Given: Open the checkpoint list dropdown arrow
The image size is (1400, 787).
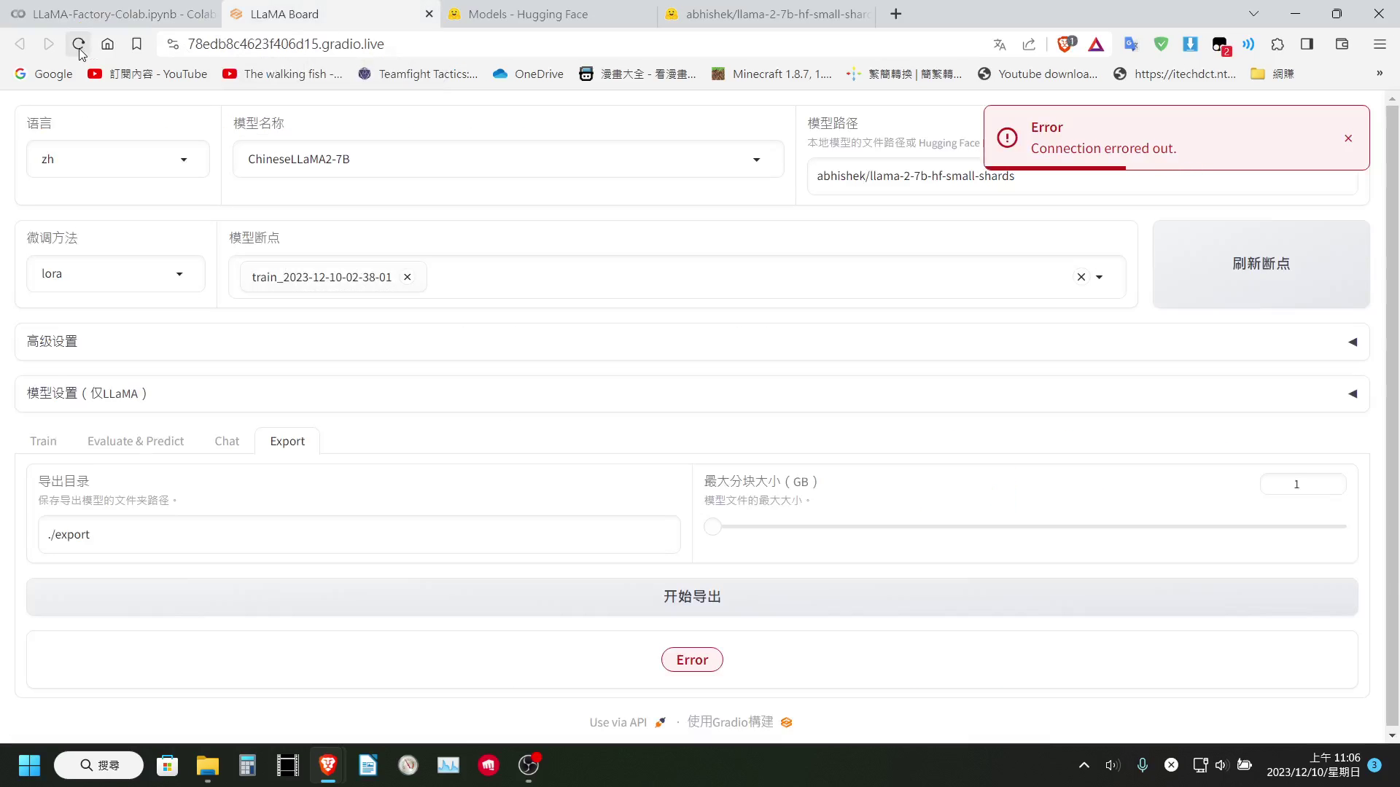Looking at the screenshot, I should (1100, 277).
